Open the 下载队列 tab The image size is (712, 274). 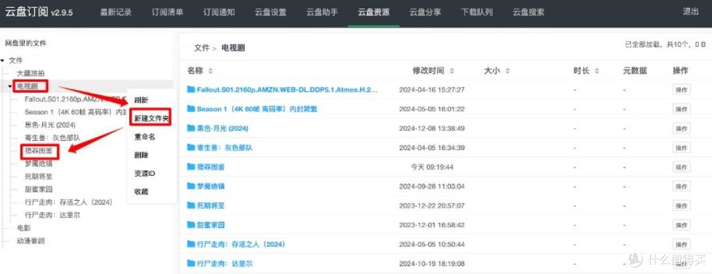pos(477,13)
